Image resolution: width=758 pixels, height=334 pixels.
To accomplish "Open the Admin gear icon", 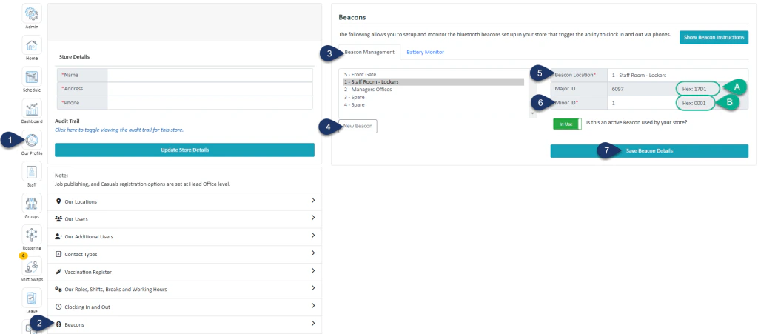I will coord(32,13).
